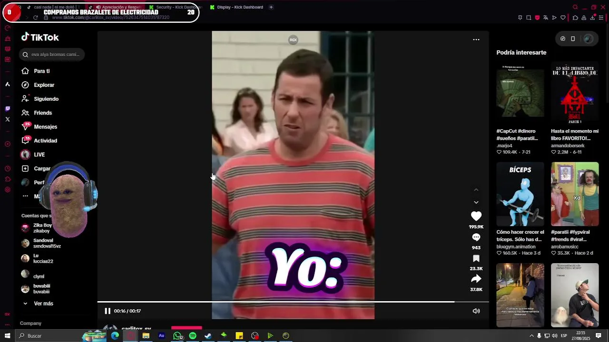Open the TikTok coins icon
609x342 pixels.
tap(563, 39)
